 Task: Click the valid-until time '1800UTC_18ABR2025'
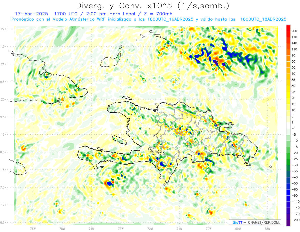click(x=263, y=19)
